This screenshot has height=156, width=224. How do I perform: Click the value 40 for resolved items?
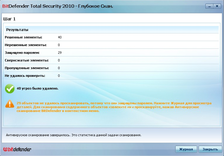[x=60, y=37]
